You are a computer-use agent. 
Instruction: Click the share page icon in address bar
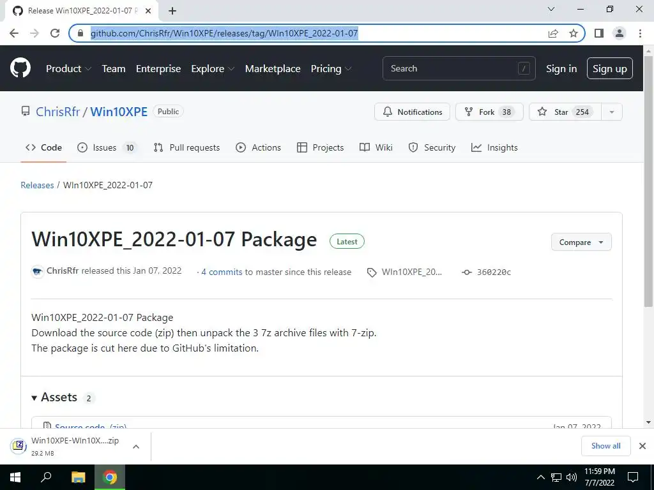553,33
